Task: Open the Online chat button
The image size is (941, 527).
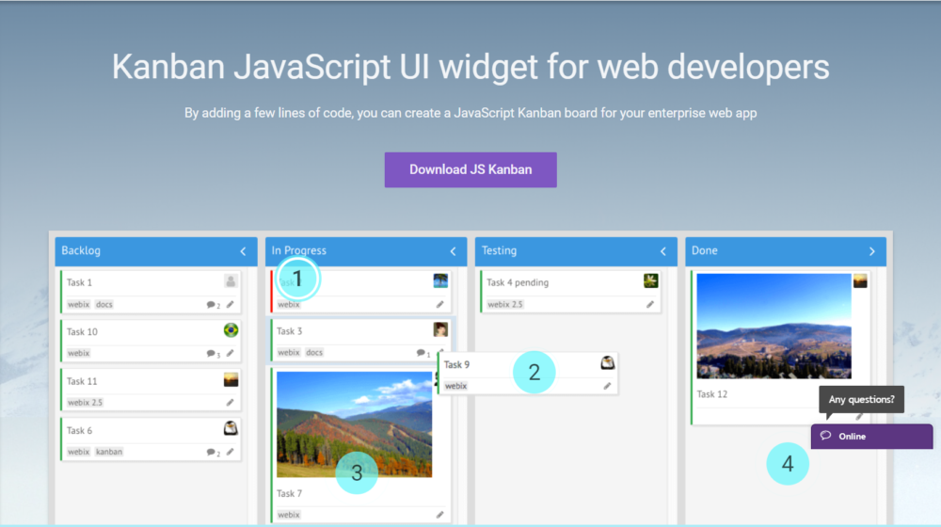Action: click(x=871, y=437)
